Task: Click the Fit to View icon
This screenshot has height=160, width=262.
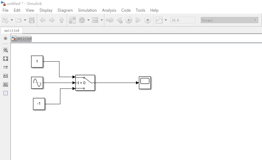Action: (6, 59)
